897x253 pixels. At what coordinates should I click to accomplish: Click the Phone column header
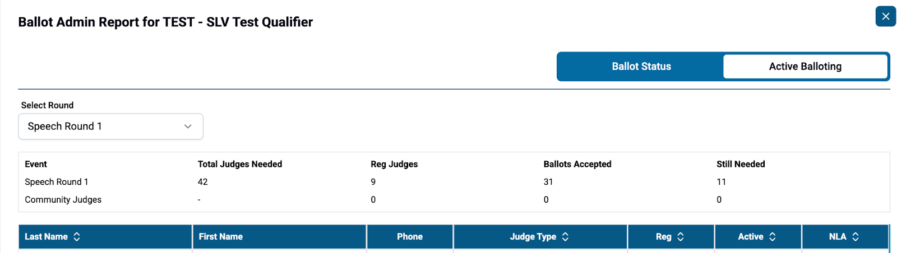click(x=410, y=237)
